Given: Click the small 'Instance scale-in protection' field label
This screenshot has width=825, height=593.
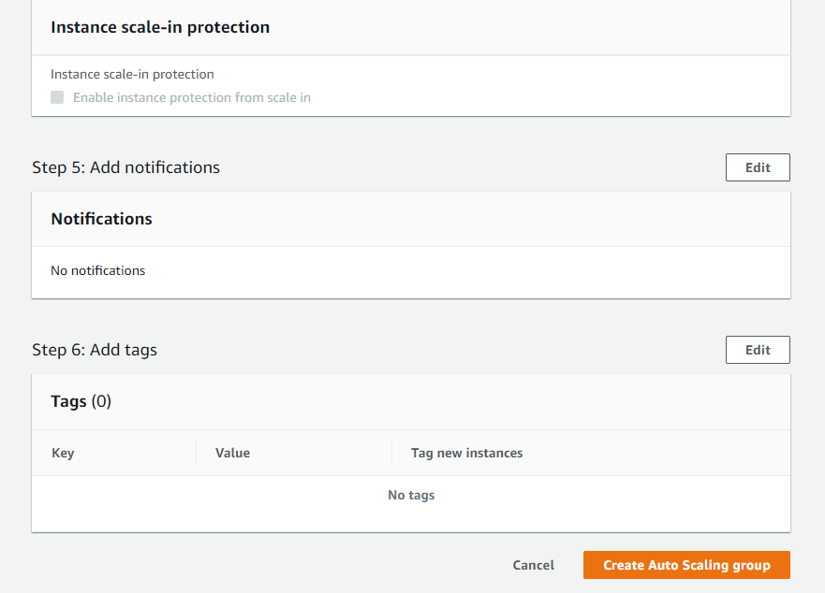Looking at the screenshot, I should pos(132,74).
